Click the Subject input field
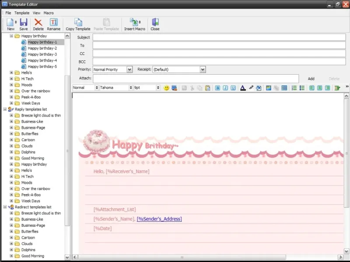Viewport: 350px width, 262px height. (x=219, y=37)
